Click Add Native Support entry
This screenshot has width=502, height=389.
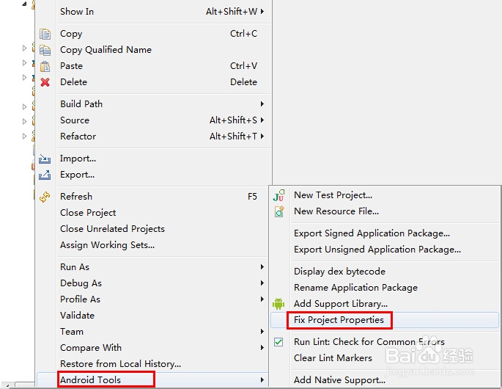point(340,380)
